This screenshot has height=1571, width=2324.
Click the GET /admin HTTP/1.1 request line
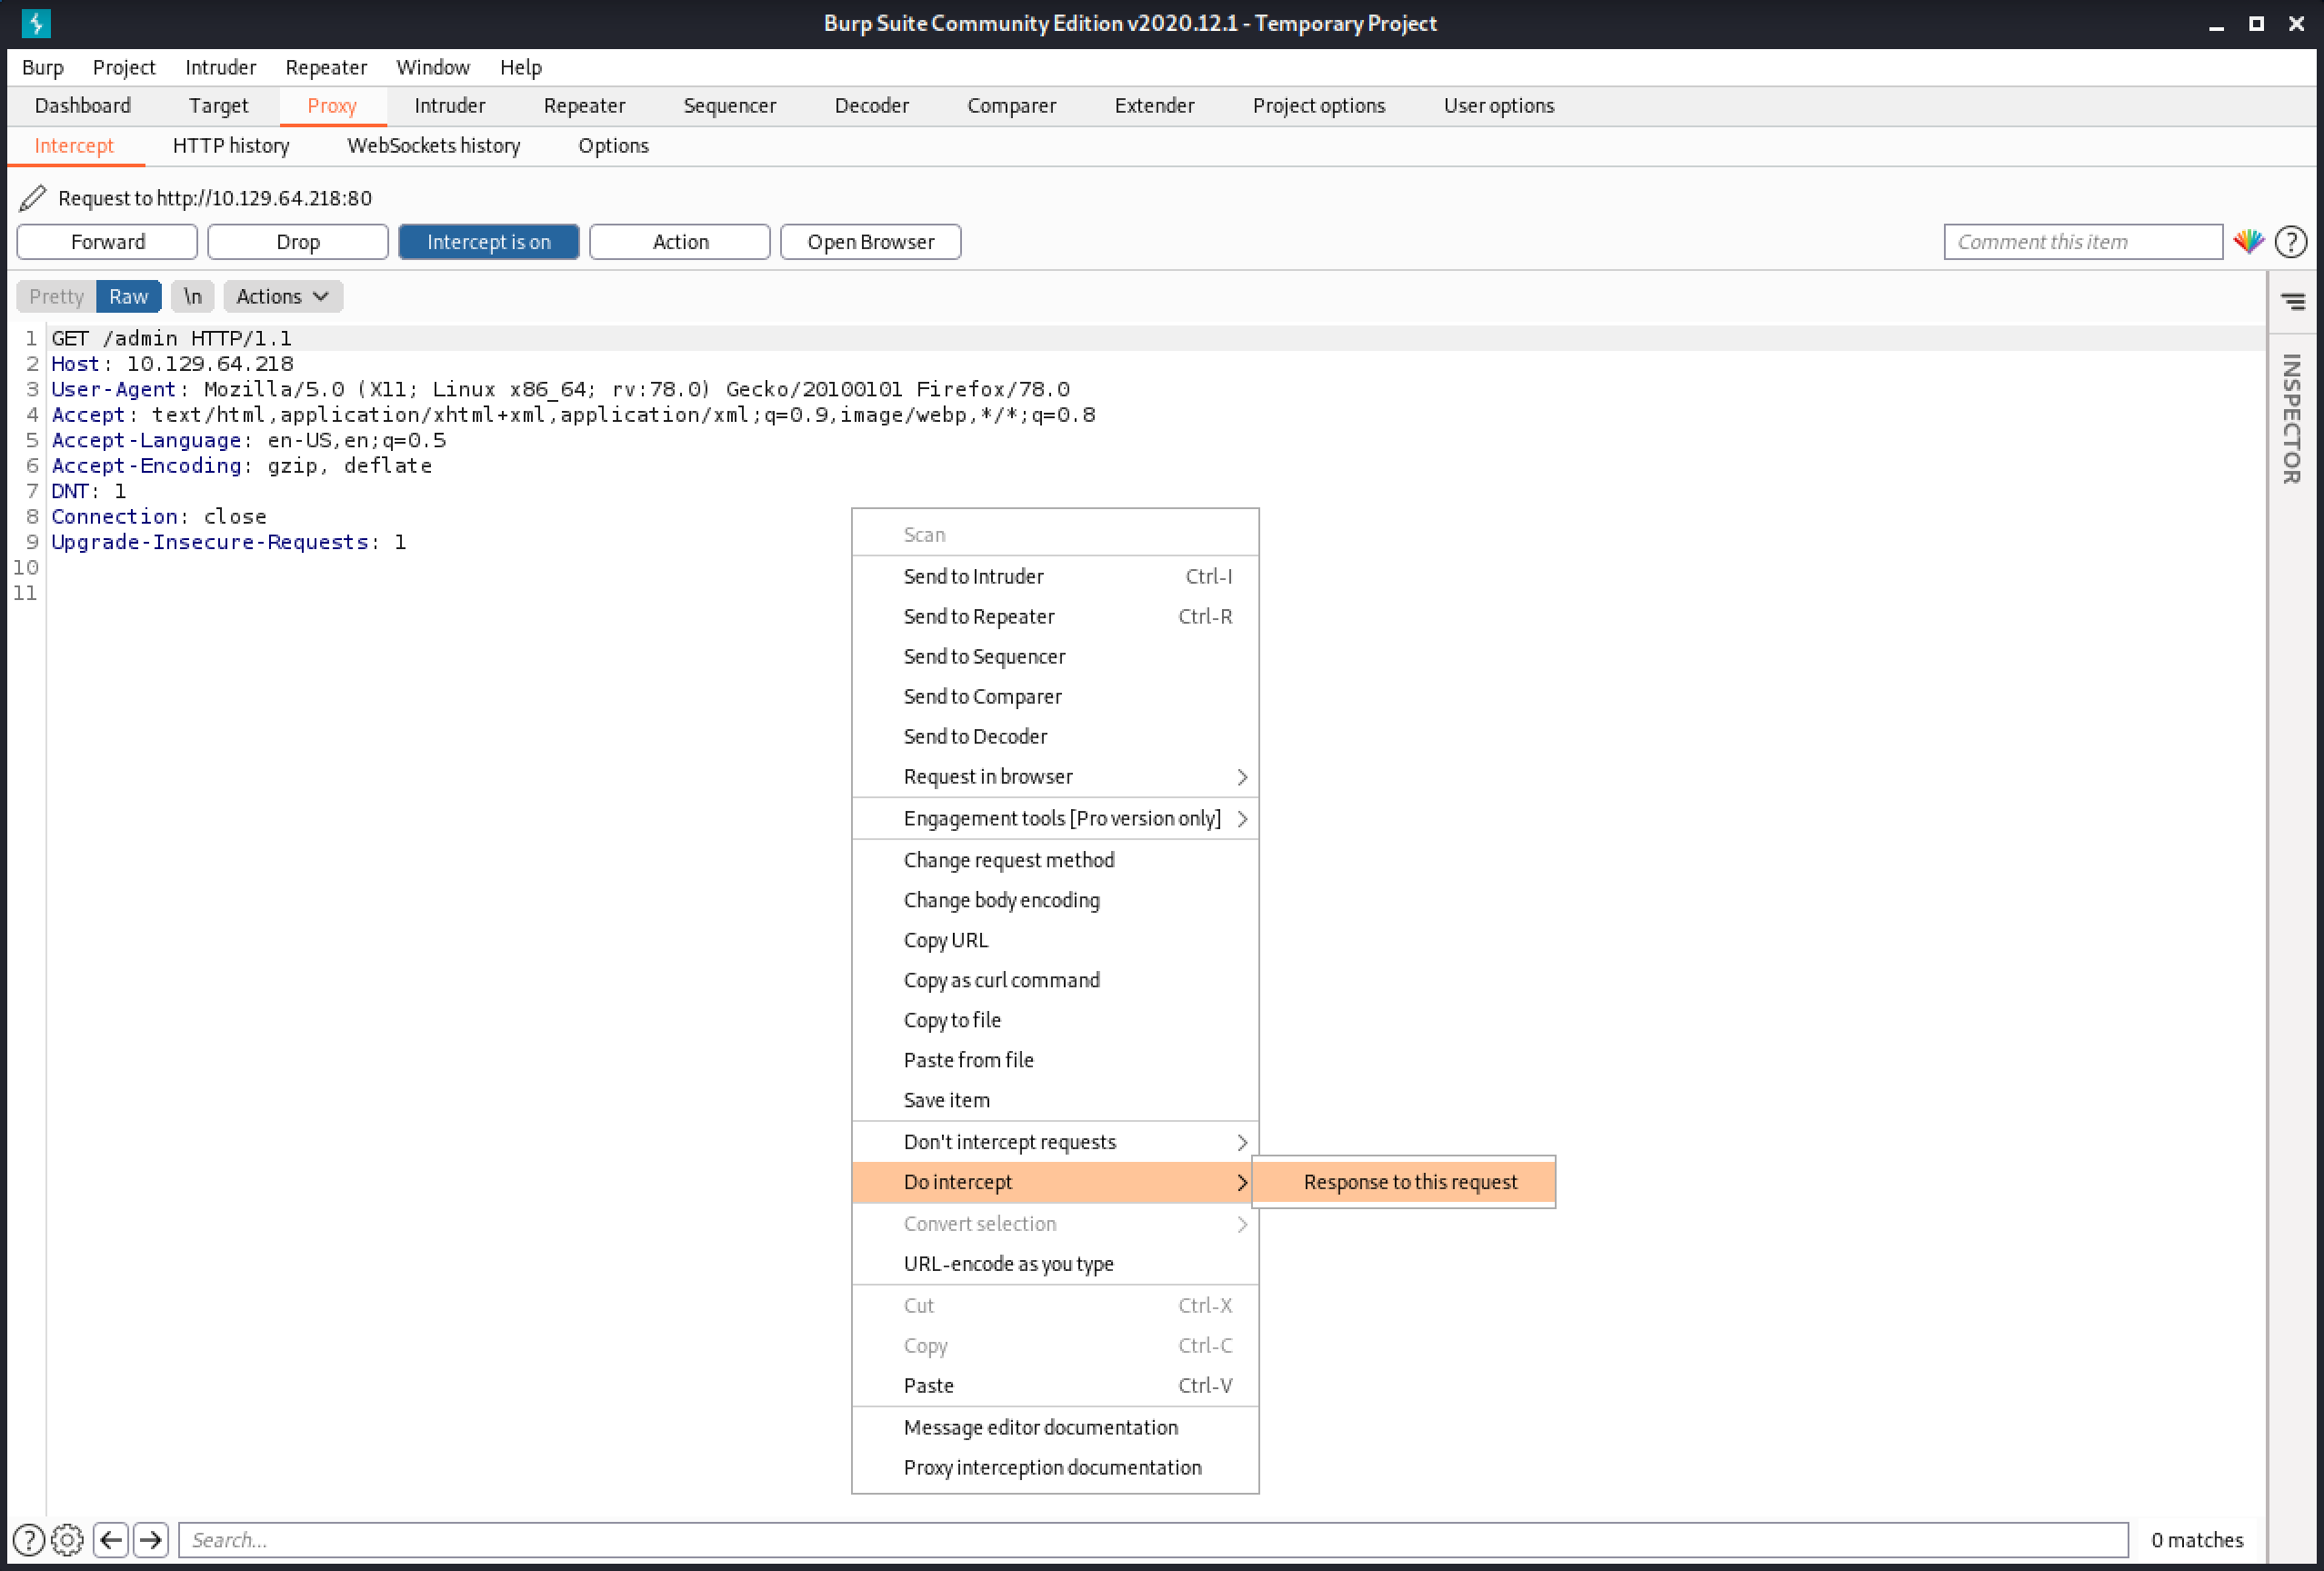pos(171,338)
